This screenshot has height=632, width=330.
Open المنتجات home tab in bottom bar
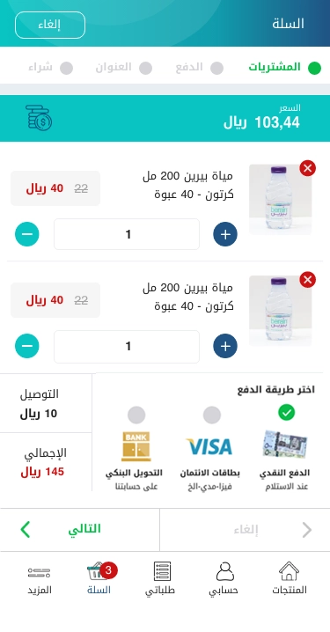pyautogui.click(x=289, y=578)
